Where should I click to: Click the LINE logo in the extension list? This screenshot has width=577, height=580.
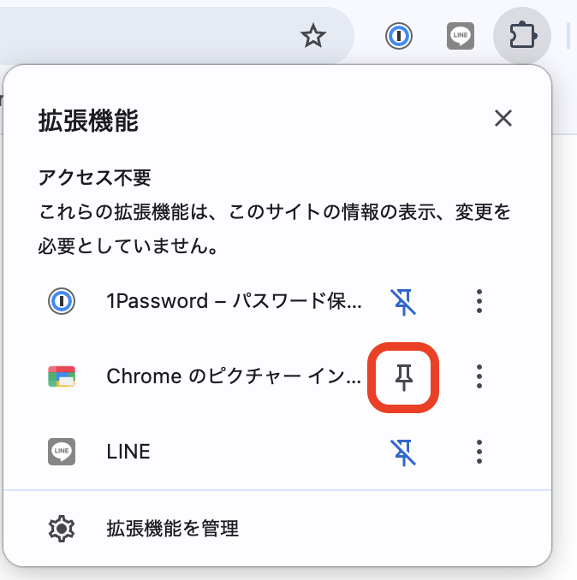coord(62,451)
